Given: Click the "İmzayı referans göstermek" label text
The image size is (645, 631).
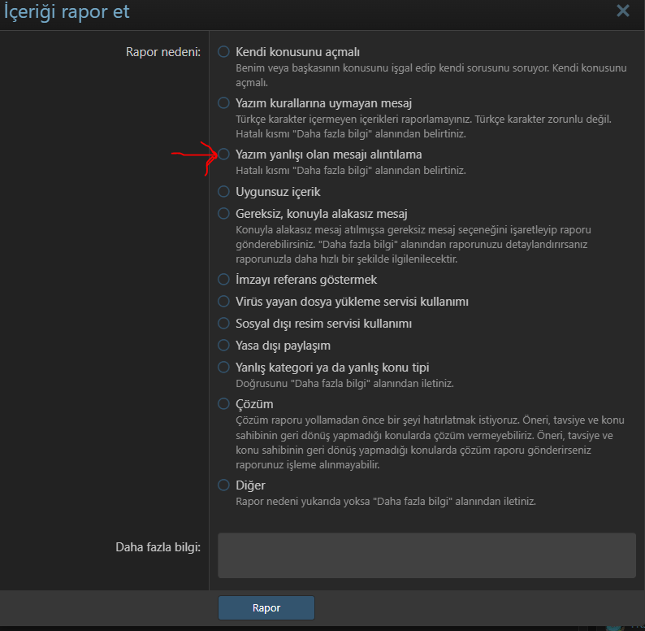Looking at the screenshot, I should (x=306, y=279).
